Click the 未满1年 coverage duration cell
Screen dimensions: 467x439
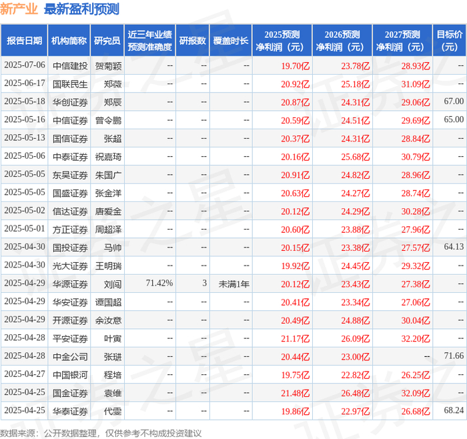[233, 284]
